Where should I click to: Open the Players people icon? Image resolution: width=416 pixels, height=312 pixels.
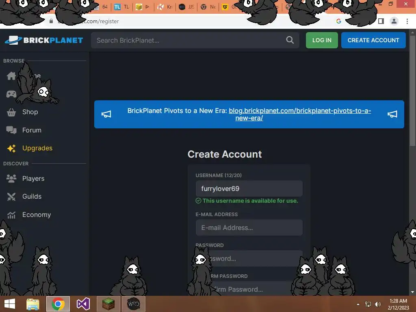[11, 179]
